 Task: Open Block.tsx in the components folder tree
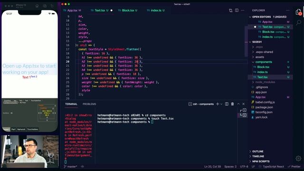[x=263, y=67]
